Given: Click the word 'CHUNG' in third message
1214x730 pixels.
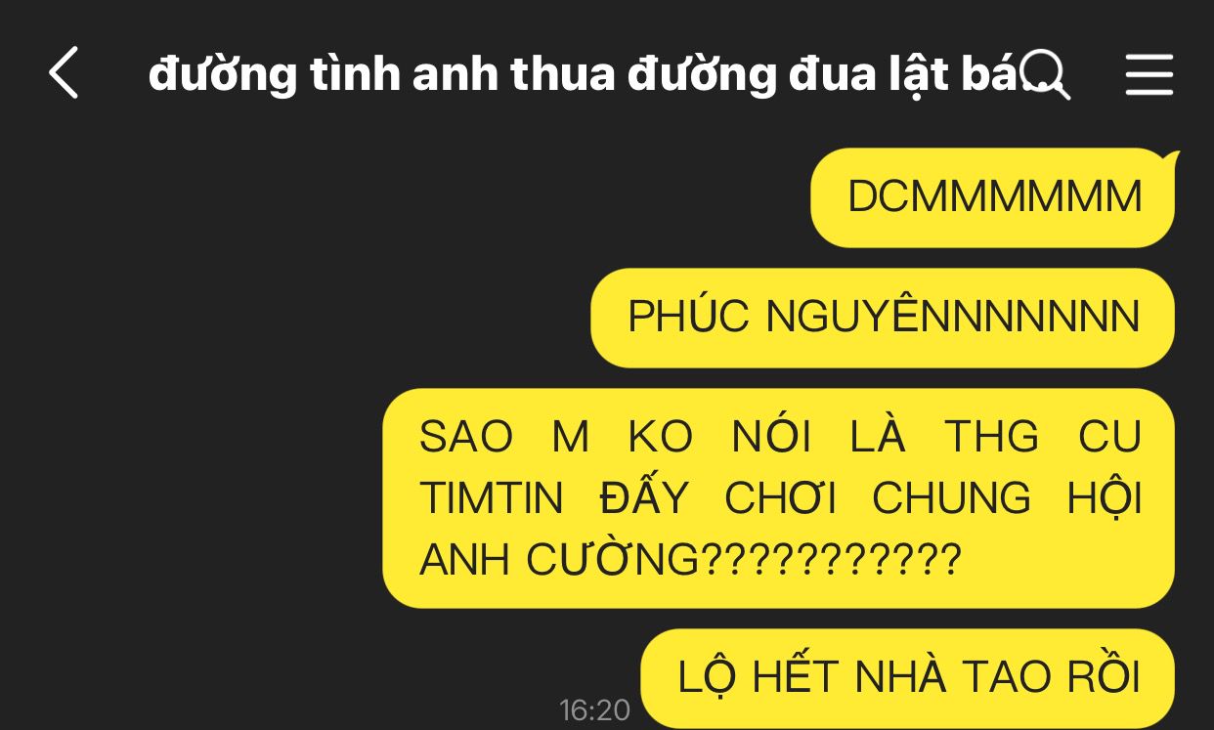Looking at the screenshot, I should 951,498.
